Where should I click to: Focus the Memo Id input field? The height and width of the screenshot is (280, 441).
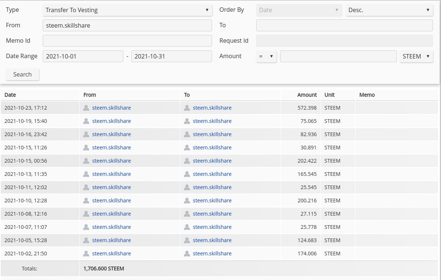[x=127, y=41]
